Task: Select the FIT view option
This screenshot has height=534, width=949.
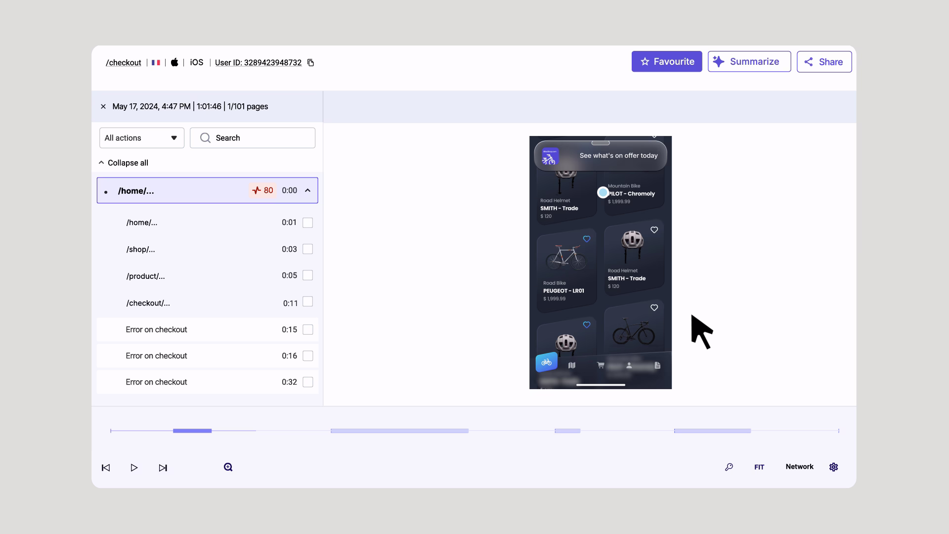Action: (x=759, y=467)
